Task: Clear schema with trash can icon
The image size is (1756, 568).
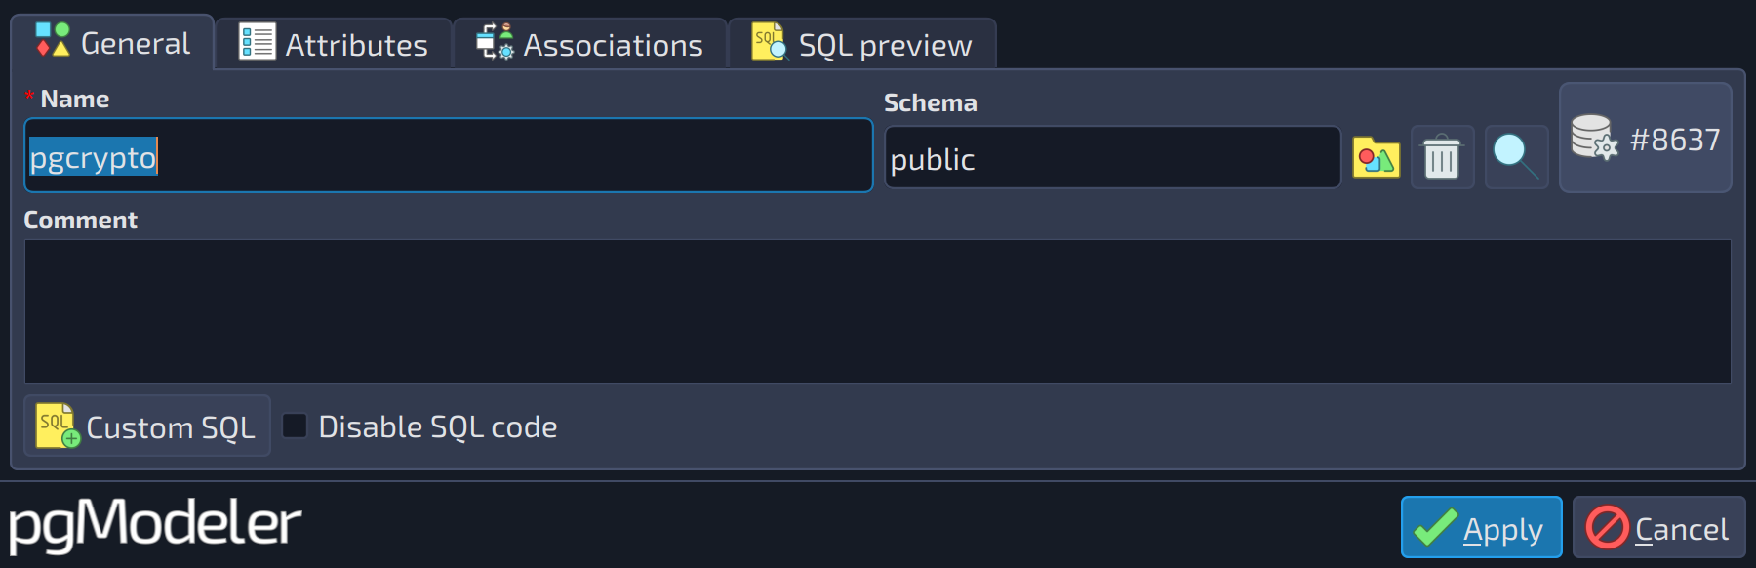Action: tap(1442, 158)
